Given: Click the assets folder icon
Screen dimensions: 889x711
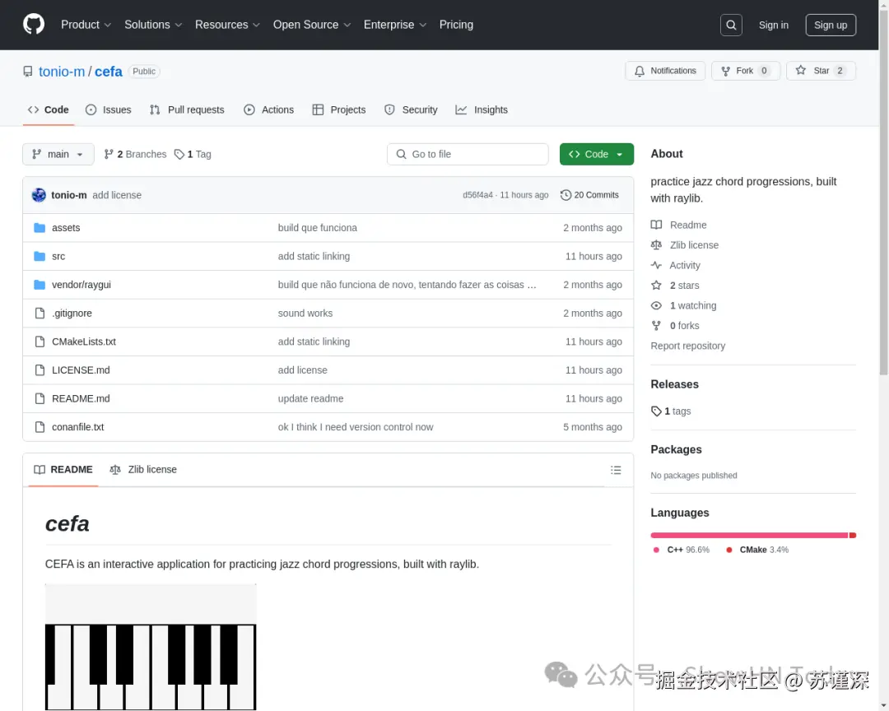Looking at the screenshot, I should click(x=40, y=228).
